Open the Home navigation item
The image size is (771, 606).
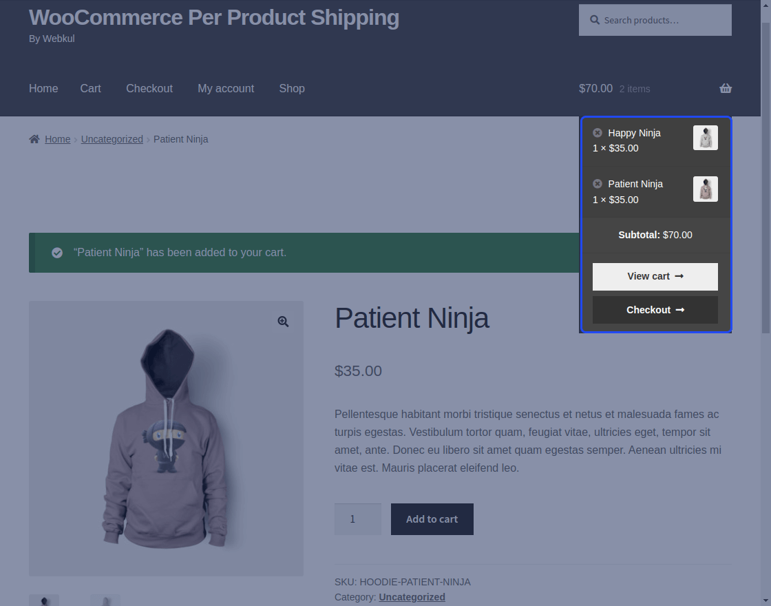pos(43,88)
